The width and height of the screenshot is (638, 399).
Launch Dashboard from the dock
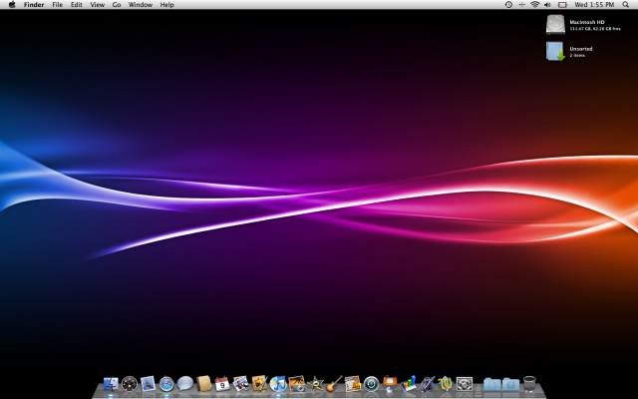click(x=130, y=384)
